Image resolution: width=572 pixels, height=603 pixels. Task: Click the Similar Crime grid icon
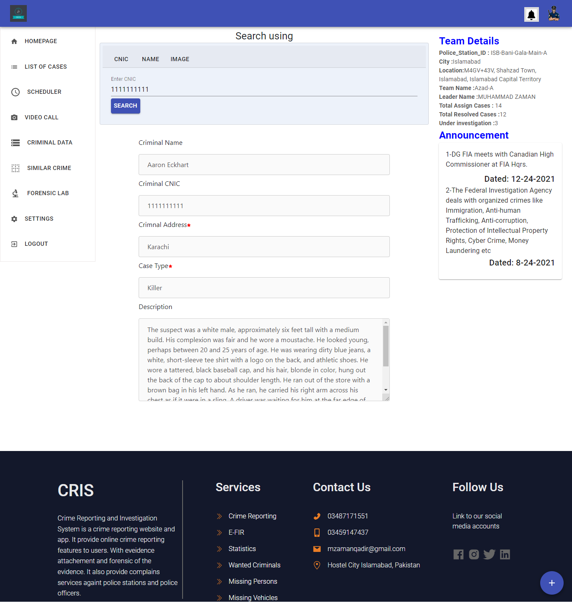[15, 168]
